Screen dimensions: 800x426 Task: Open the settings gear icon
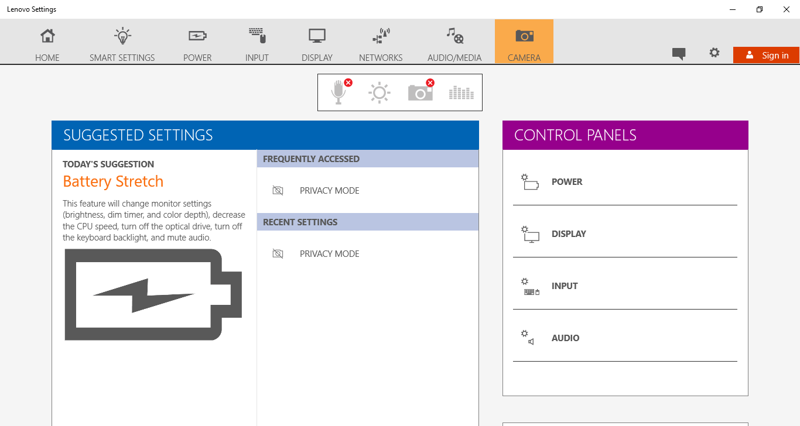(x=714, y=53)
